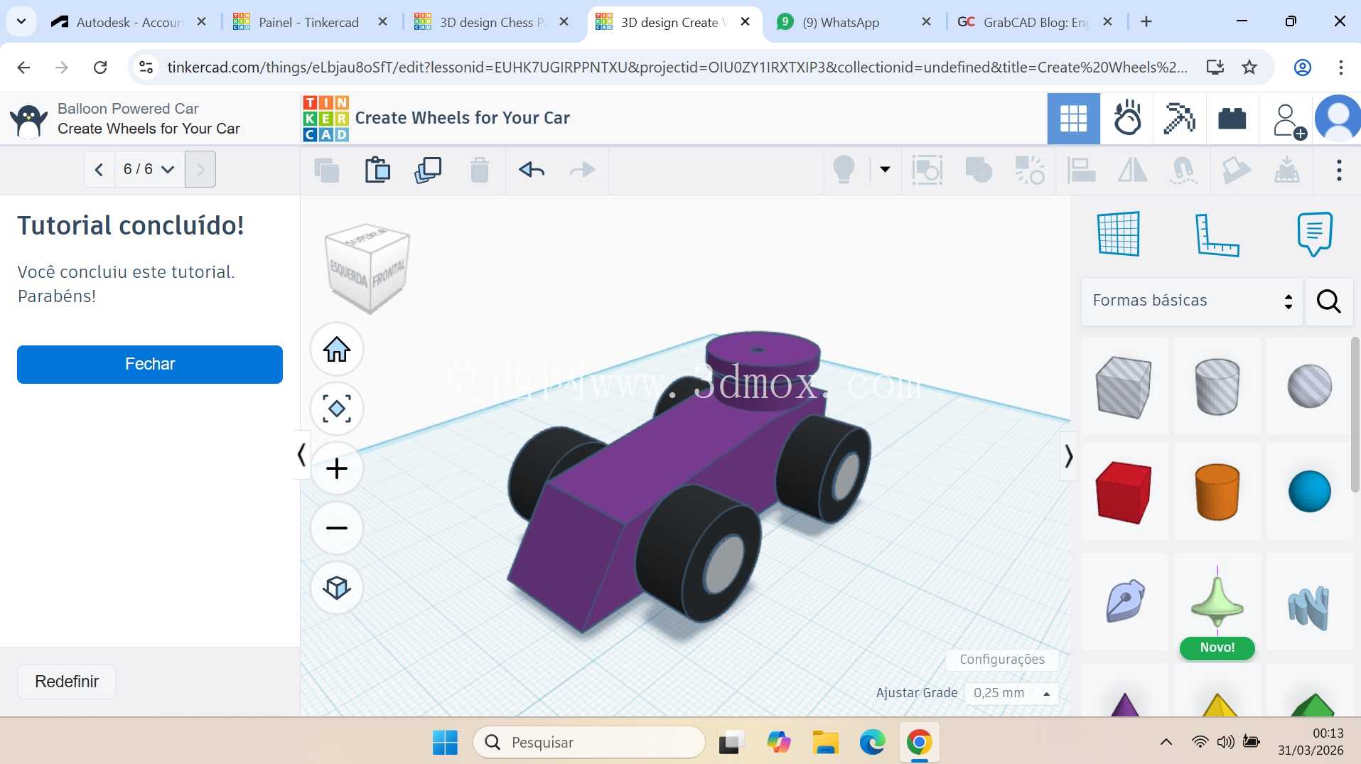1361x764 pixels.
Task: Select the new green spinning top shape
Action: [x=1217, y=602]
